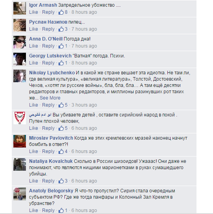The image size is (213, 214).
Task: Click thumbs-up icon on Nikolay Lyubchenko comment
Action: [61, 105]
